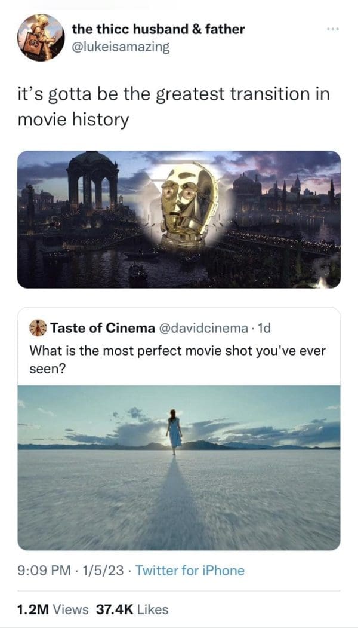The width and height of the screenshot is (358, 628).
Task: Click the 9:09 PM timestamp
Action: point(41,571)
